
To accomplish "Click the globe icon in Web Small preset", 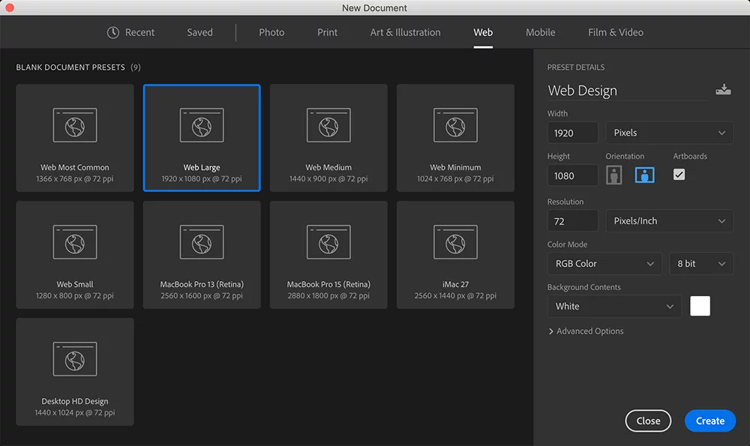I will click(75, 244).
